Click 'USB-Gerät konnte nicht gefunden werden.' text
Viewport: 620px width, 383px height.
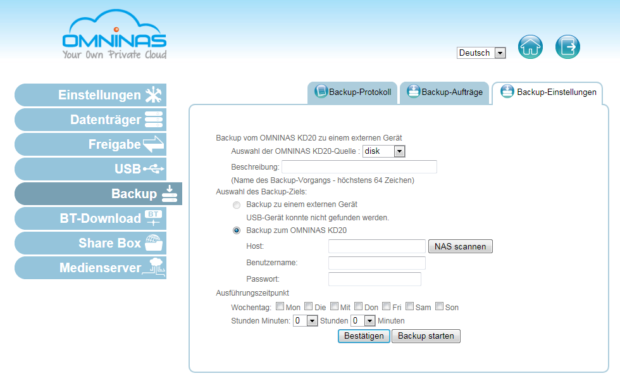click(318, 218)
